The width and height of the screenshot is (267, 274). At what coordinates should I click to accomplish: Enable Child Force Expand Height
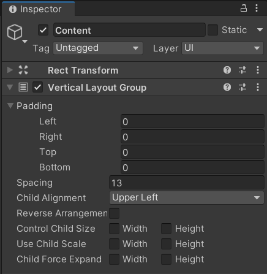[x=167, y=259]
